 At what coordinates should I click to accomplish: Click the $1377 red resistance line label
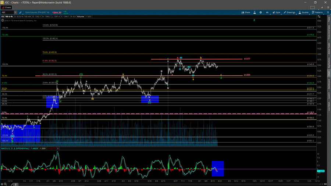coord(247,59)
